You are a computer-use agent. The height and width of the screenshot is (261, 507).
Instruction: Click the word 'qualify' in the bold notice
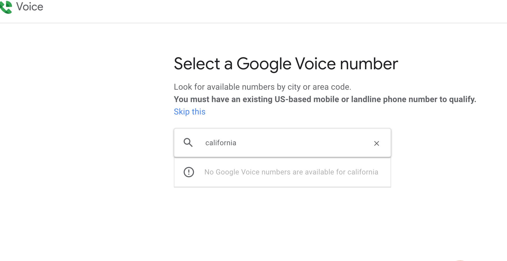[462, 99]
